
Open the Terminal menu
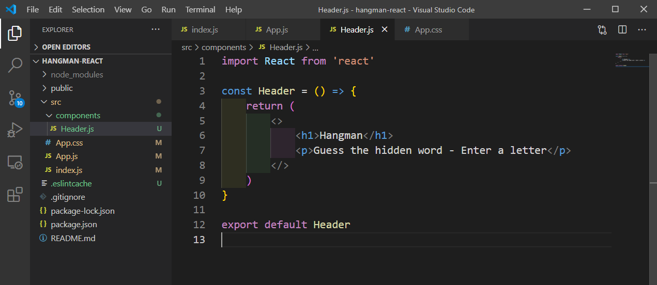[201, 9]
